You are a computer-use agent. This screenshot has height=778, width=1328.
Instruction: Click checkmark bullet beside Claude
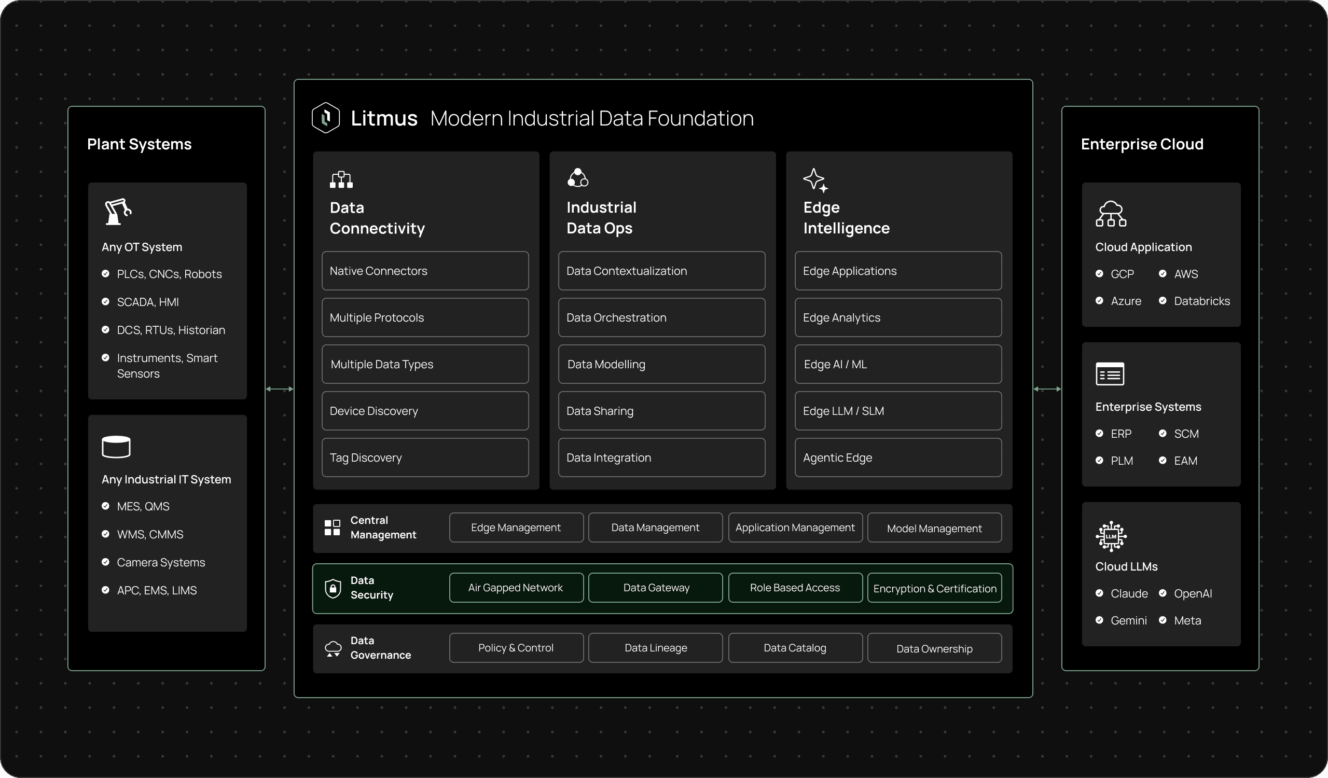[x=1099, y=593]
